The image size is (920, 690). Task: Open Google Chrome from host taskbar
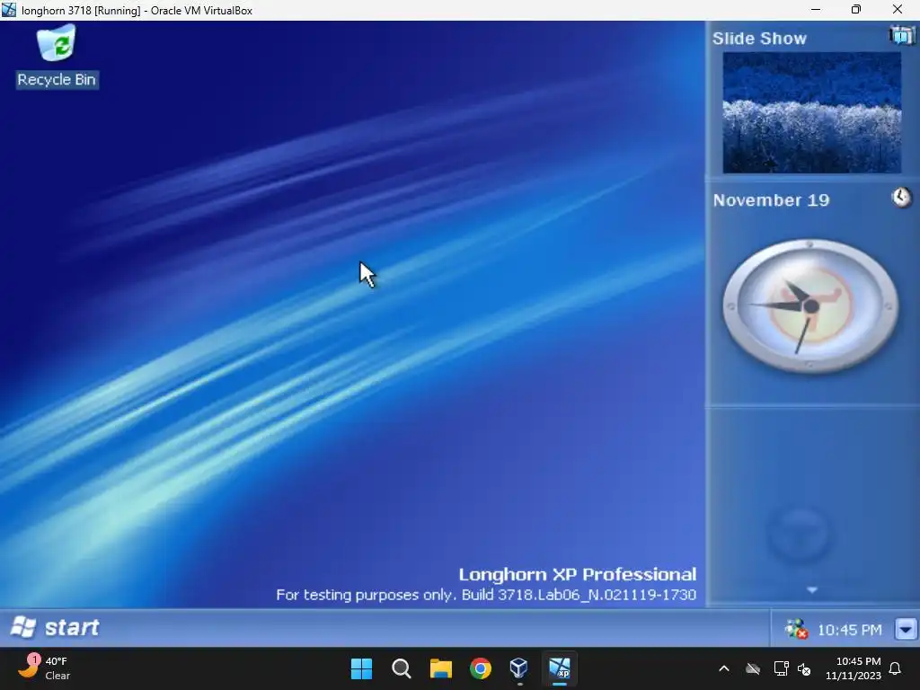[x=481, y=668]
